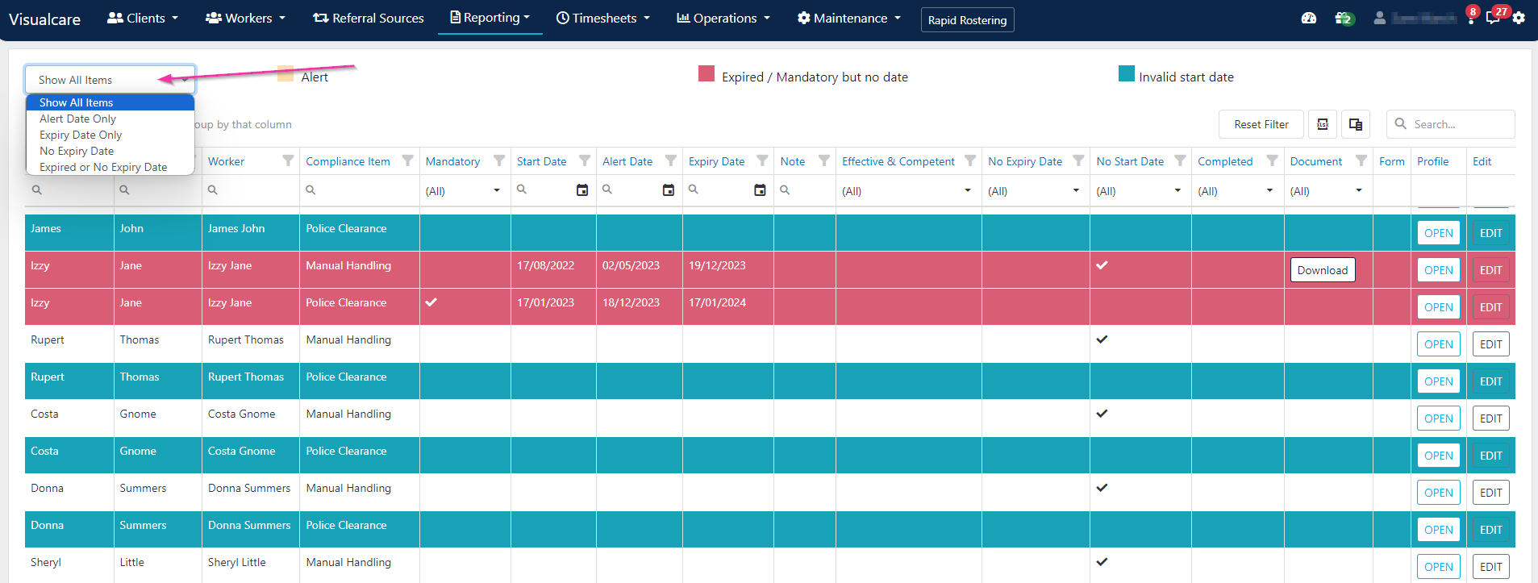
Task: Open the Expiry Date calendar picker
Action: (x=760, y=190)
